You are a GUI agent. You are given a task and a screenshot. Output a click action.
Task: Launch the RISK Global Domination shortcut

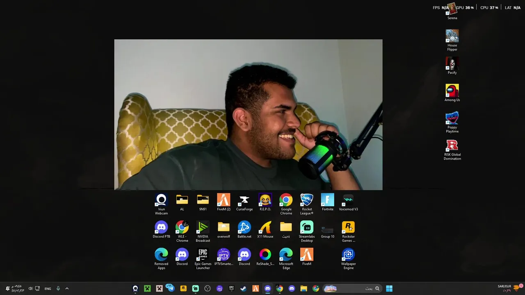click(452, 150)
